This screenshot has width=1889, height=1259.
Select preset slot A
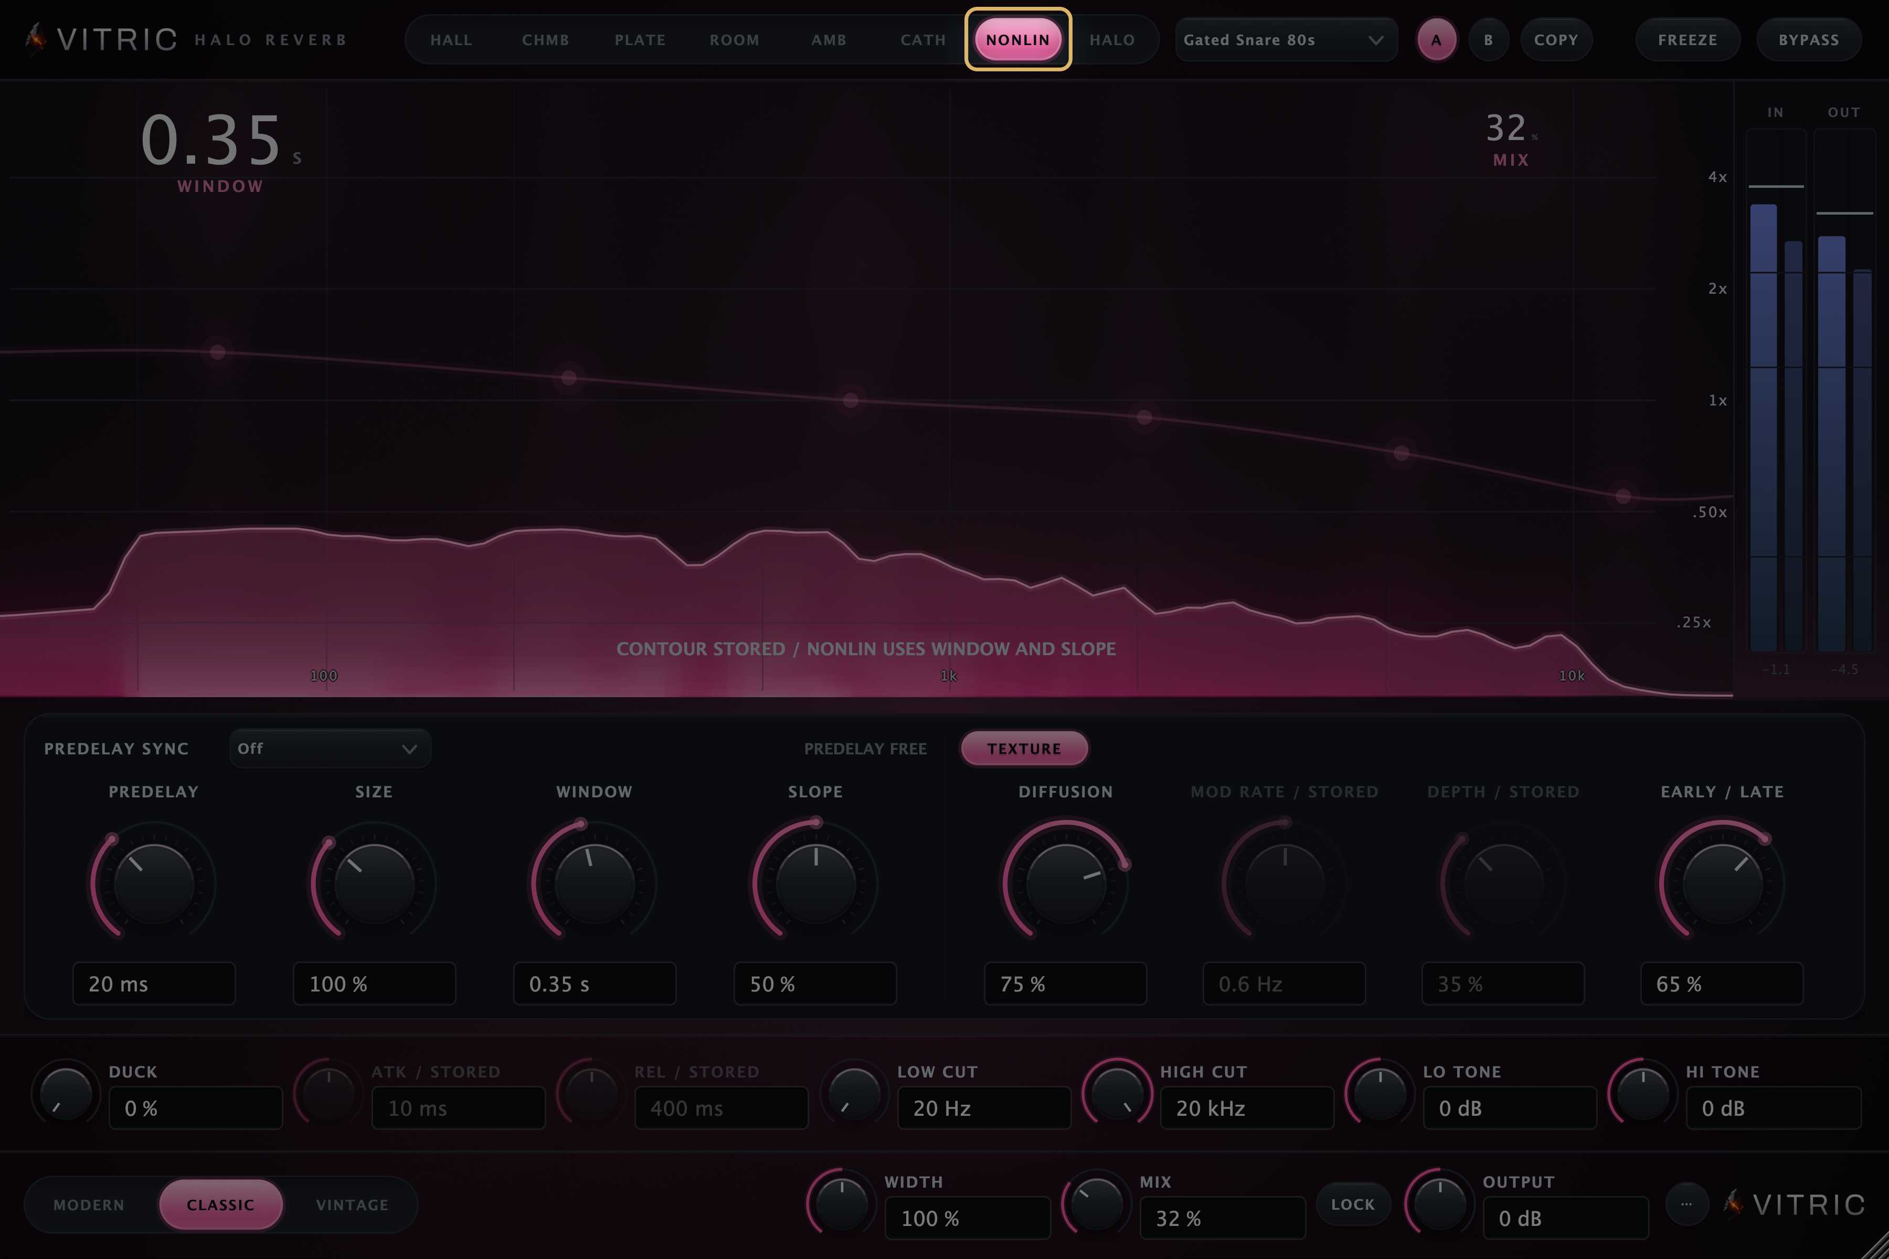[1436, 39]
